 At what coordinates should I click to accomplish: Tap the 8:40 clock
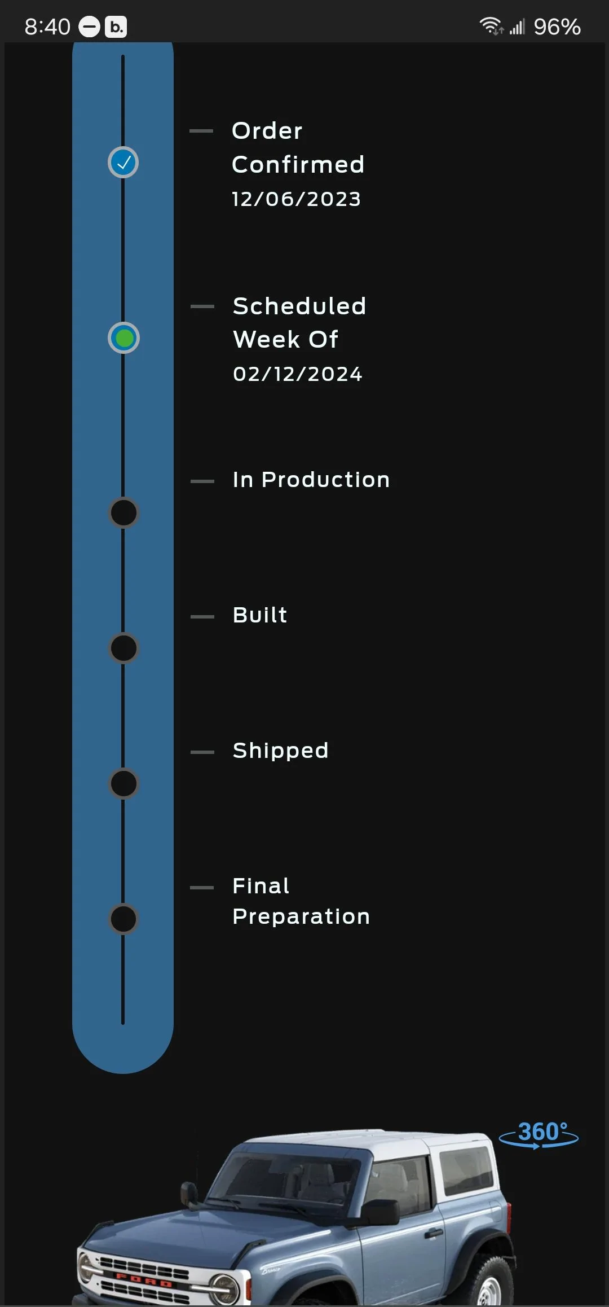point(47,27)
